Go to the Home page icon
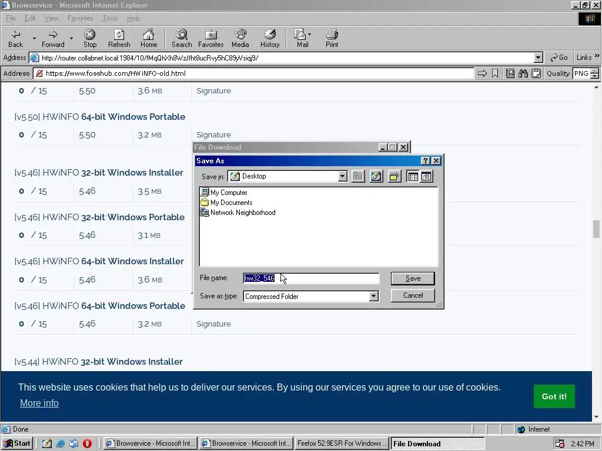The height and width of the screenshot is (451, 602). click(149, 38)
